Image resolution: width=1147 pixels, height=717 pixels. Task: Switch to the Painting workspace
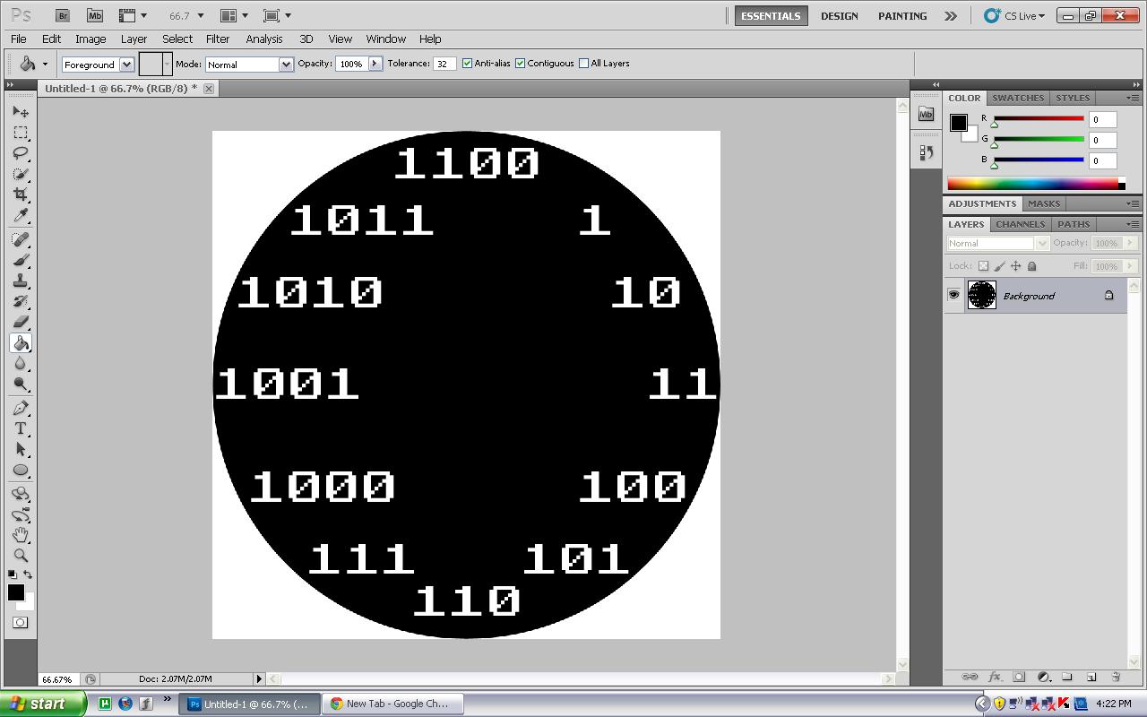(x=902, y=15)
